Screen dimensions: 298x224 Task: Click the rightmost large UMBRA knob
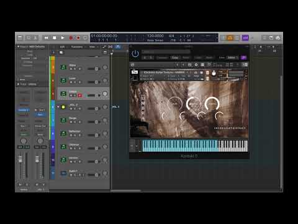click(212, 103)
